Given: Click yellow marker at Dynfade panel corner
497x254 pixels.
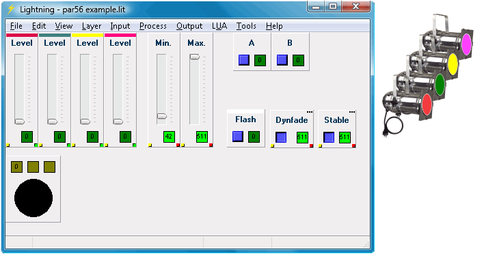Looking at the screenshot, I should pos(272,146).
